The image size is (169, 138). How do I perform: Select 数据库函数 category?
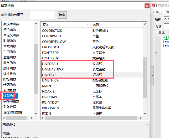coord(11,24)
